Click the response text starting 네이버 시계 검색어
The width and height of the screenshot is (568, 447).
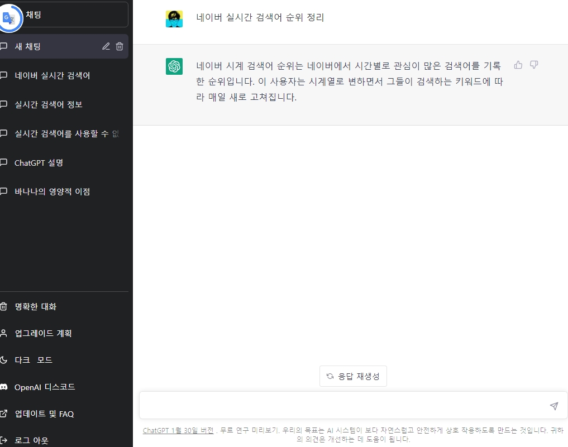(350, 81)
